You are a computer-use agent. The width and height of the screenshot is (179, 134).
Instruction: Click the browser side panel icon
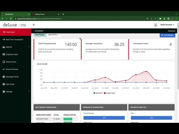(168, 19)
